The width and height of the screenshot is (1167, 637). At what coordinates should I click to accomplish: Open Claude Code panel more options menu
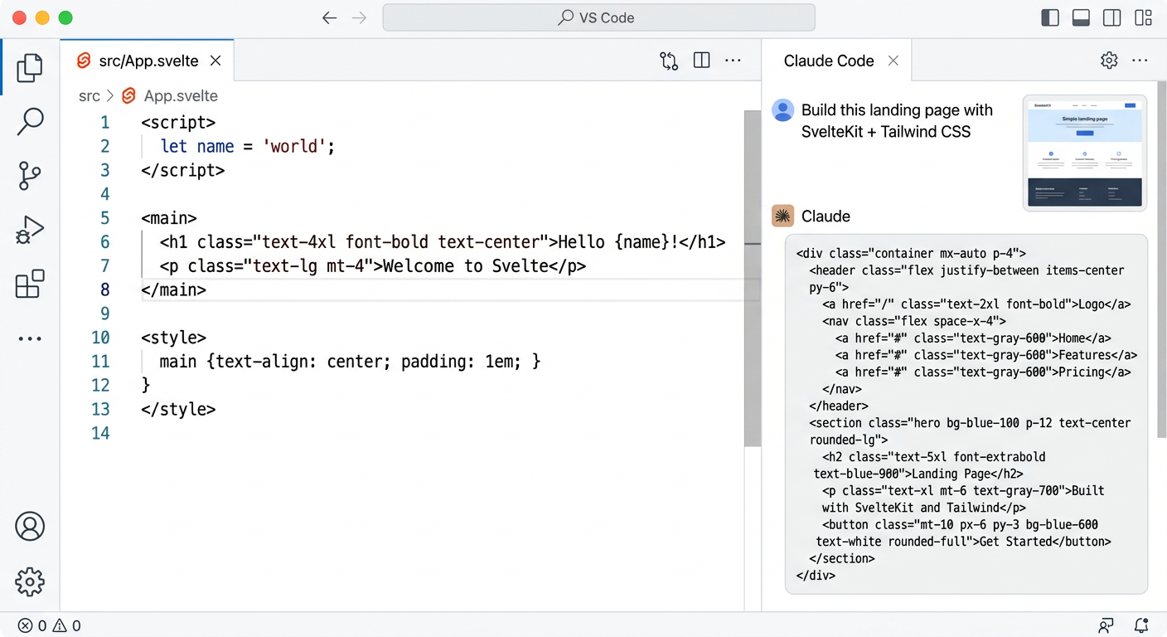click(x=1140, y=61)
